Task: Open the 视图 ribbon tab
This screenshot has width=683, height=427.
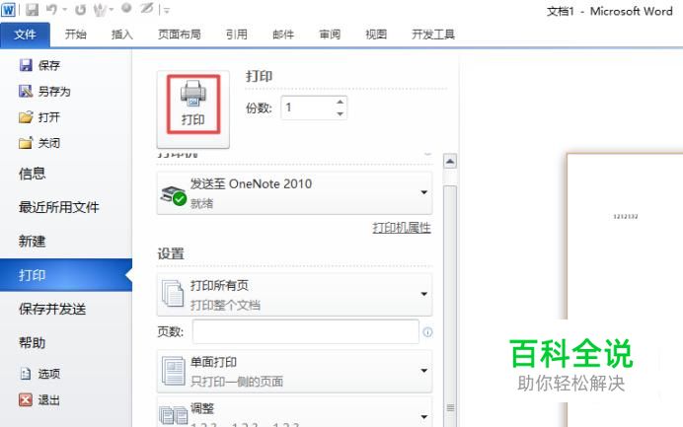Action: 376,35
